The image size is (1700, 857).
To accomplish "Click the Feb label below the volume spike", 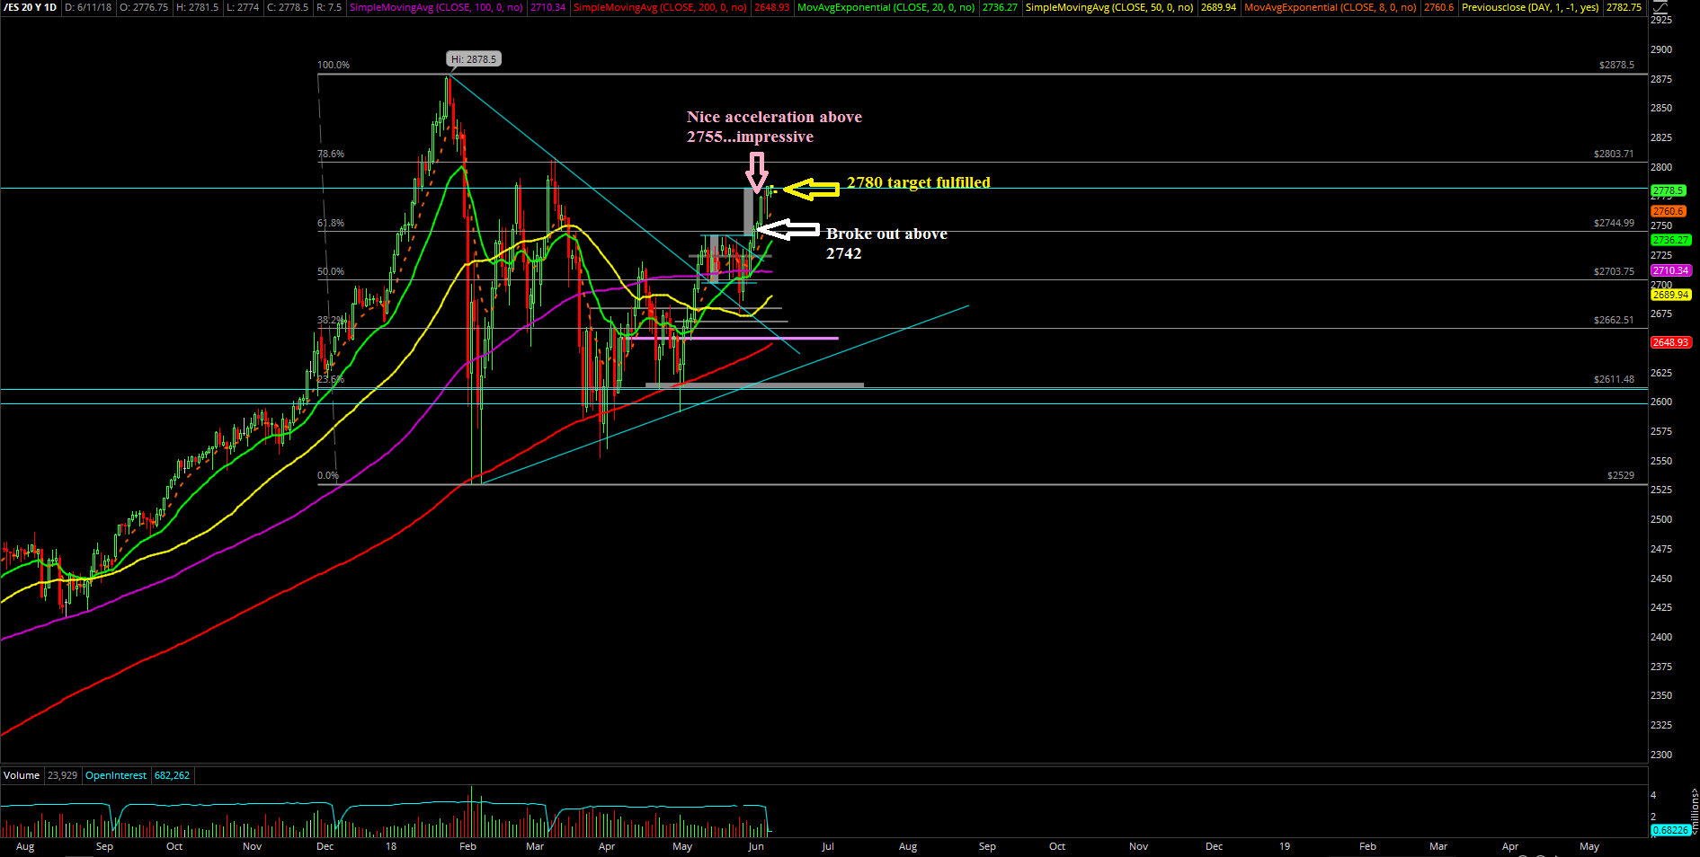I will [467, 846].
